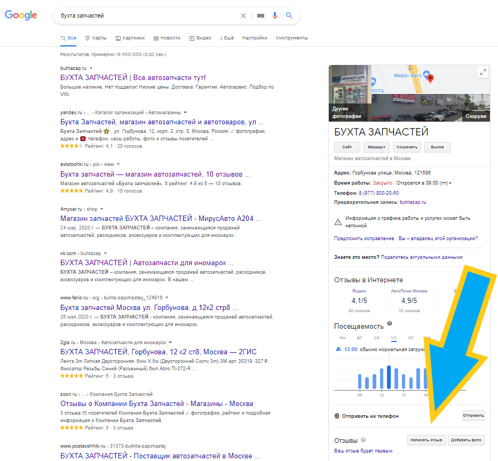This screenshot has height=461, width=498.
Task: Open Yandex result Бухта Запчастей, магазин автозапчастей
Action: [162, 122]
